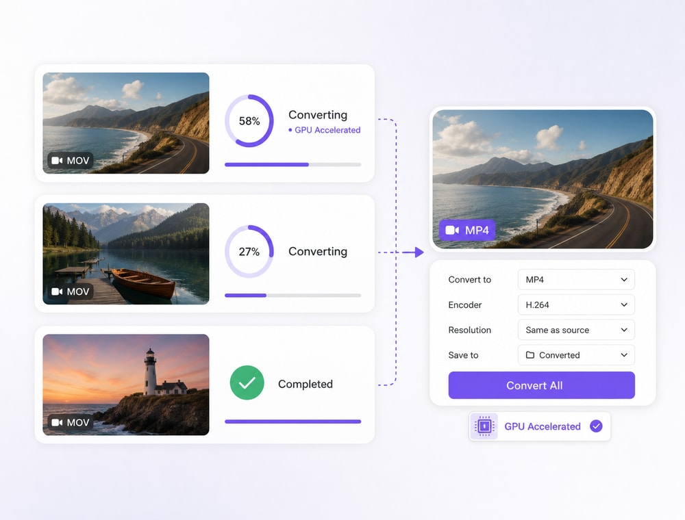The height and width of the screenshot is (520, 685).
Task: Click GPU Accelerated label beside chip icon
Action: click(542, 426)
